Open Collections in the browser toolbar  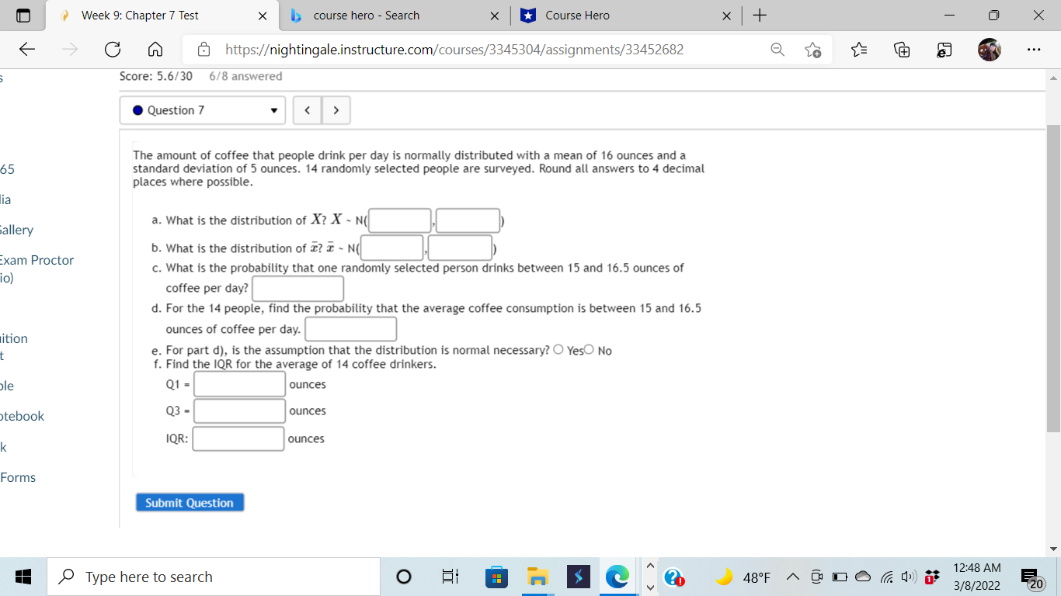click(901, 49)
